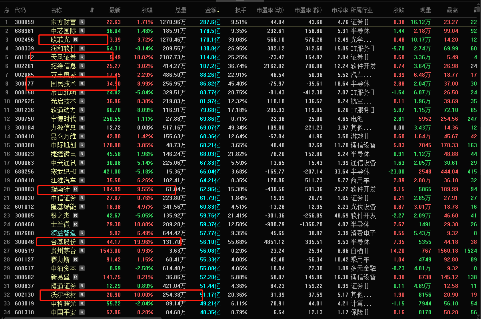Click the R badge beside 中兴通讯
The width and height of the screenshot is (481, 319).
pyautogui.click(x=82, y=163)
